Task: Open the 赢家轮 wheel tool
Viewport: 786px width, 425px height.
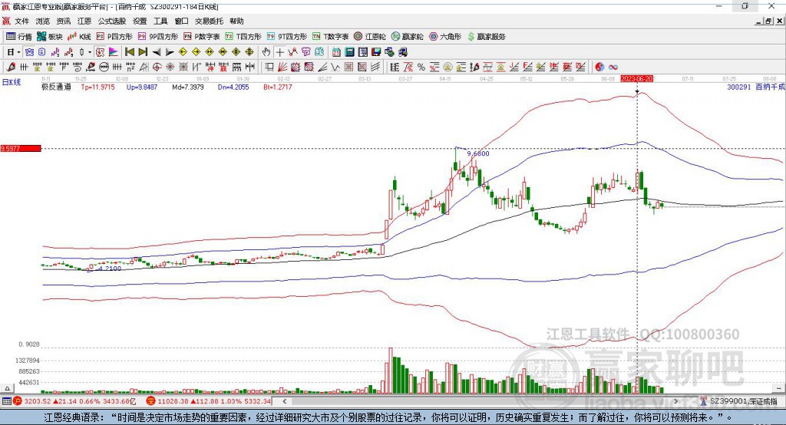Action: (x=407, y=37)
